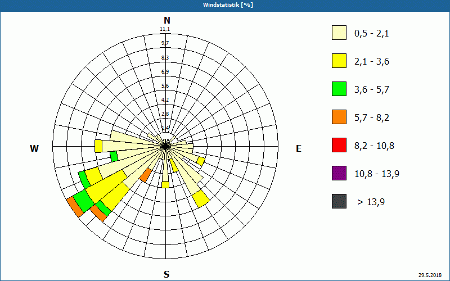Click the 5,6 radial axis value
Viewport: 450px width, 281px height.
pyautogui.click(x=165, y=86)
